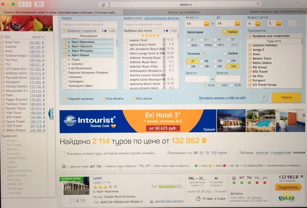Click the hotel availability house icon in Lambi row
Screen dimensions: 307x208
click(234, 178)
